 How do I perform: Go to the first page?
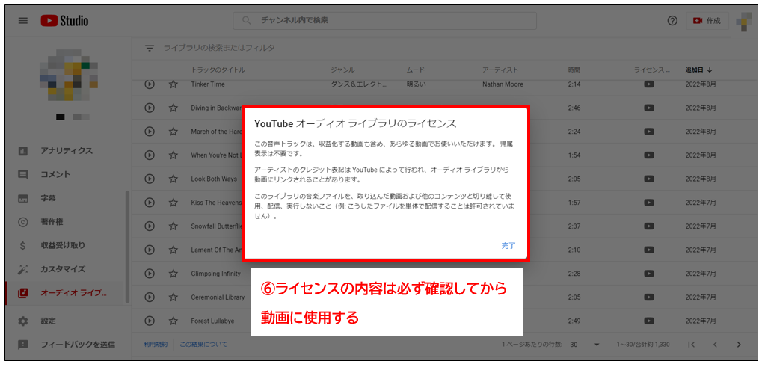coord(692,344)
